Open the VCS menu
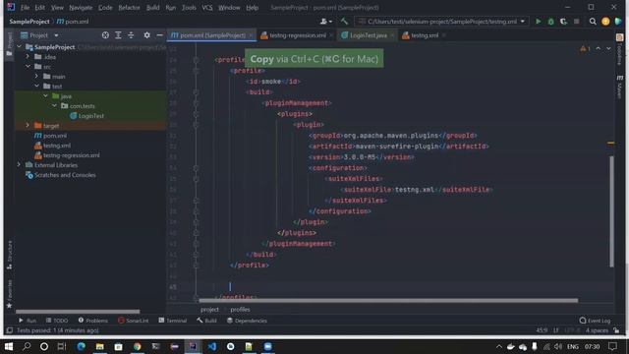Screen dimensions: 629x354 [207, 8]
